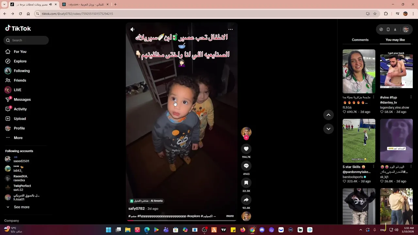418x235 pixels.
Task: Click the phone app icon in top pill
Action: coord(388,29)
